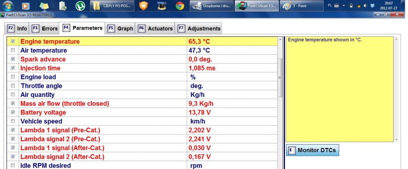Screen dimensions: 408x169
Task: Click the 2,202 V Lambda 1 value
Action: coord(199,130)
